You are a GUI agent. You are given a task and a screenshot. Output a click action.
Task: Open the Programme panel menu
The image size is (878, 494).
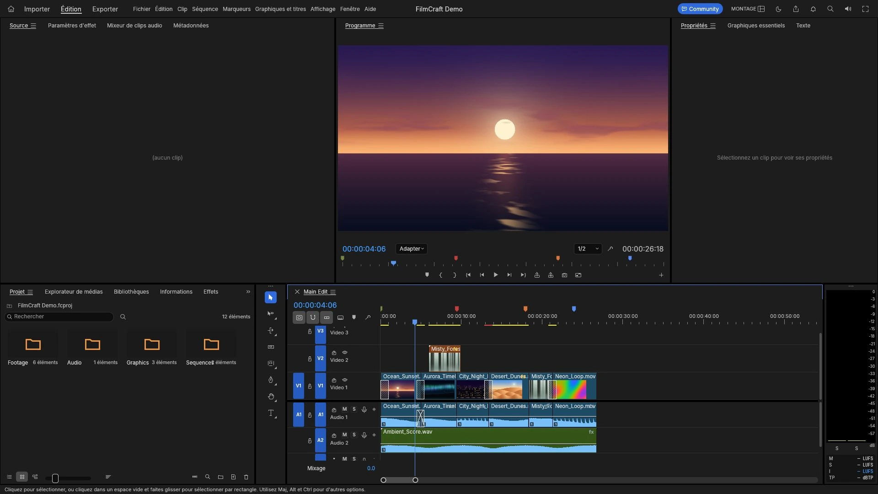pyautogui.click(x=381, y=26)
